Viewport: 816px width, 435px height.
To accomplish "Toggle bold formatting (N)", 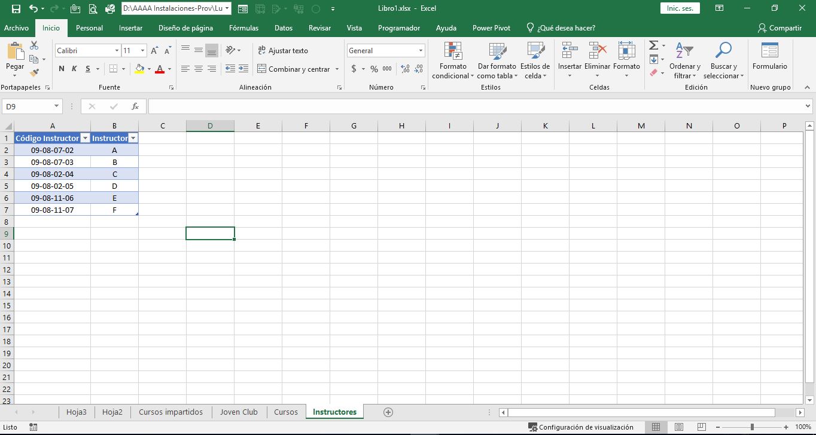I will [x=62, y=69].
